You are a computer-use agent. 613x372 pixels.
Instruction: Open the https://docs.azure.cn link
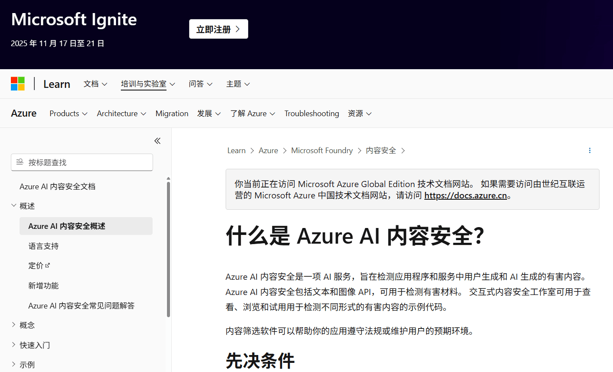pos(466,195)
